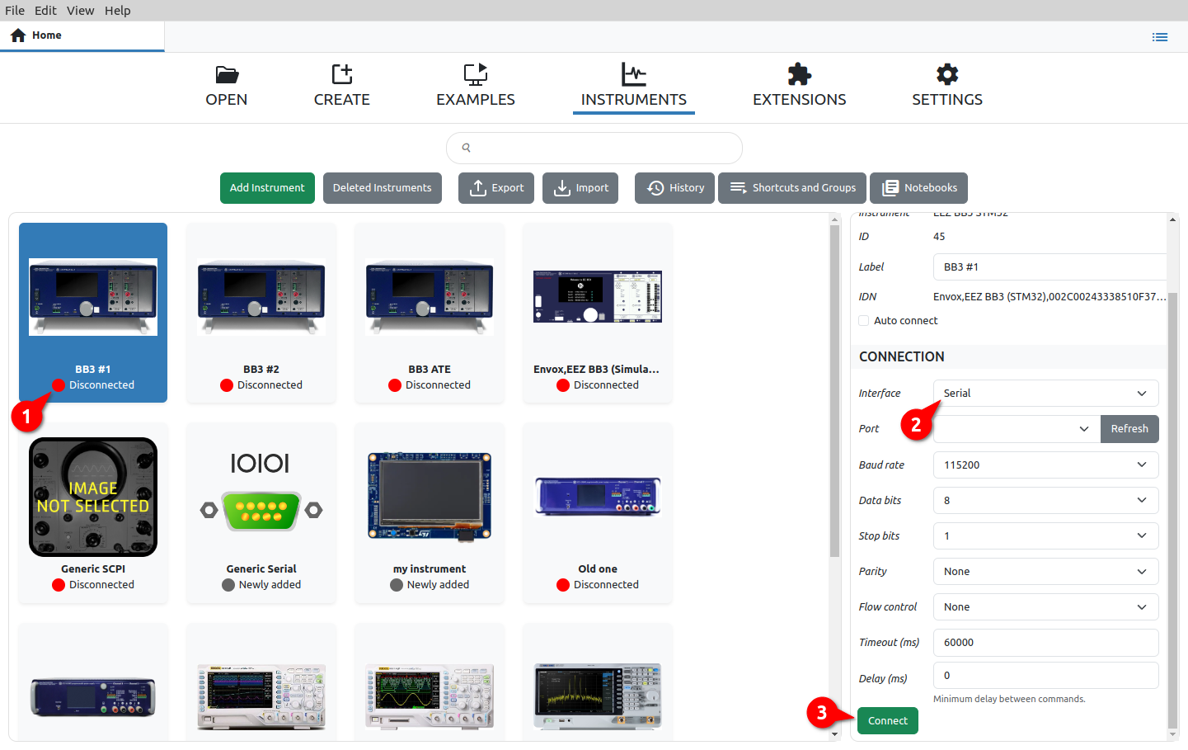
Task: Open the Port dropdown
Action: pyautogui.click(x=1017, y=429)
